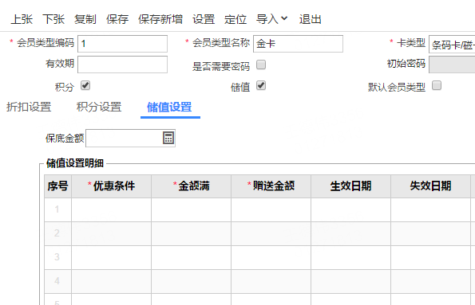The width and height of the screenshot is (475, 305).
Task: Click the 序号 column header
Action: click(57, 186)
